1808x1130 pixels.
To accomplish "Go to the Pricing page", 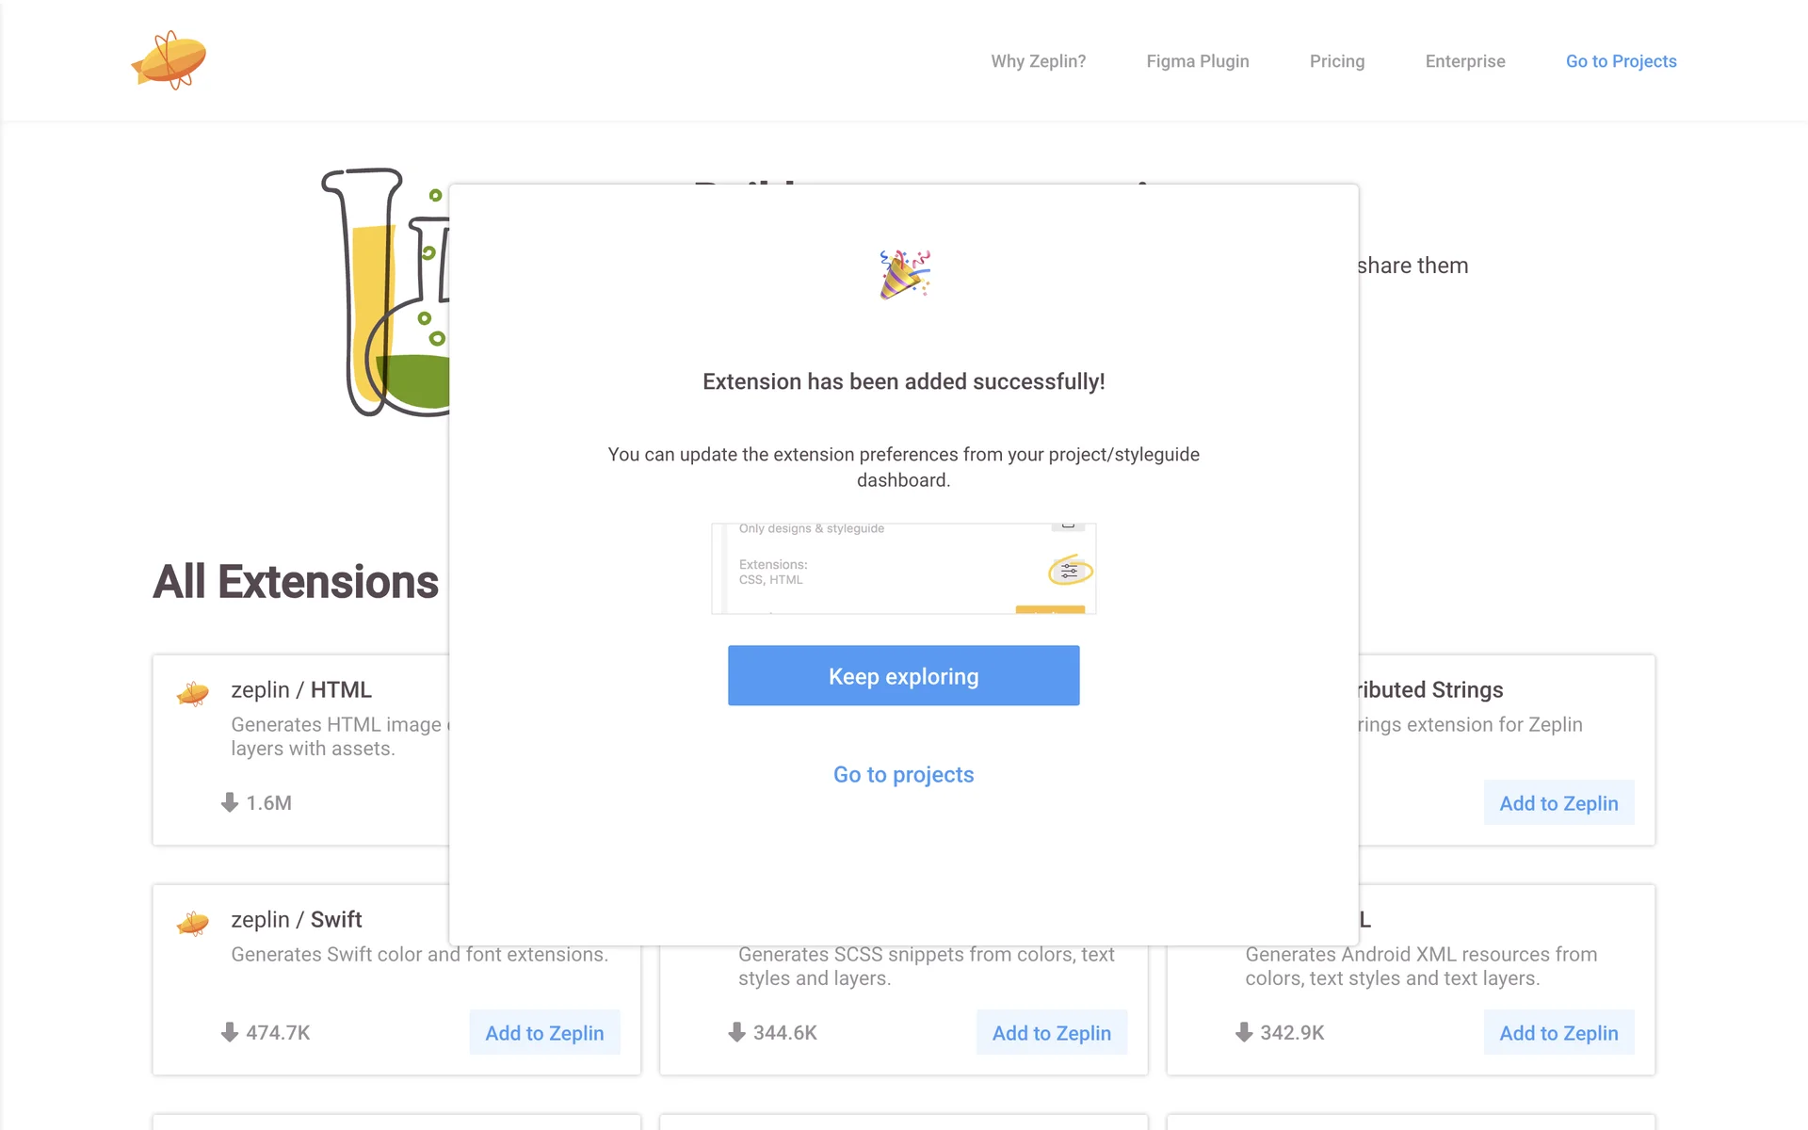I will tap(1336, 61).
